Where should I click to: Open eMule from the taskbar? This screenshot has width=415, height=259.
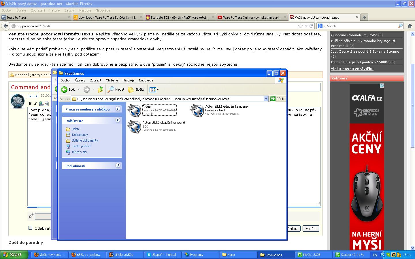pos(124,255)
